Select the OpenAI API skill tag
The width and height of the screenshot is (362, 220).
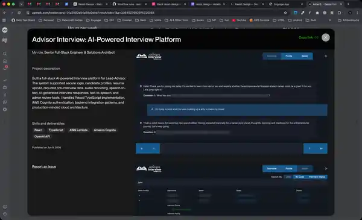click(x=42, y=136)
